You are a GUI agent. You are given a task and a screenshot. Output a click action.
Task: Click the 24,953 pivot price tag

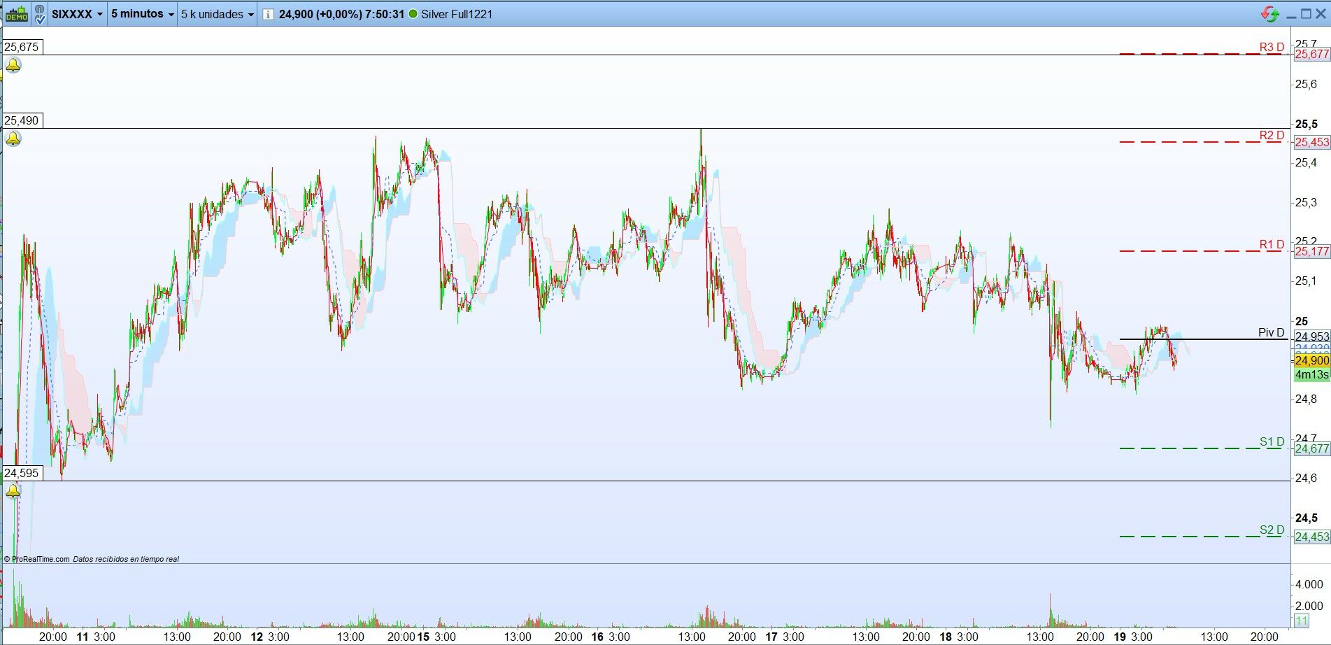[x=1311, y=336]
